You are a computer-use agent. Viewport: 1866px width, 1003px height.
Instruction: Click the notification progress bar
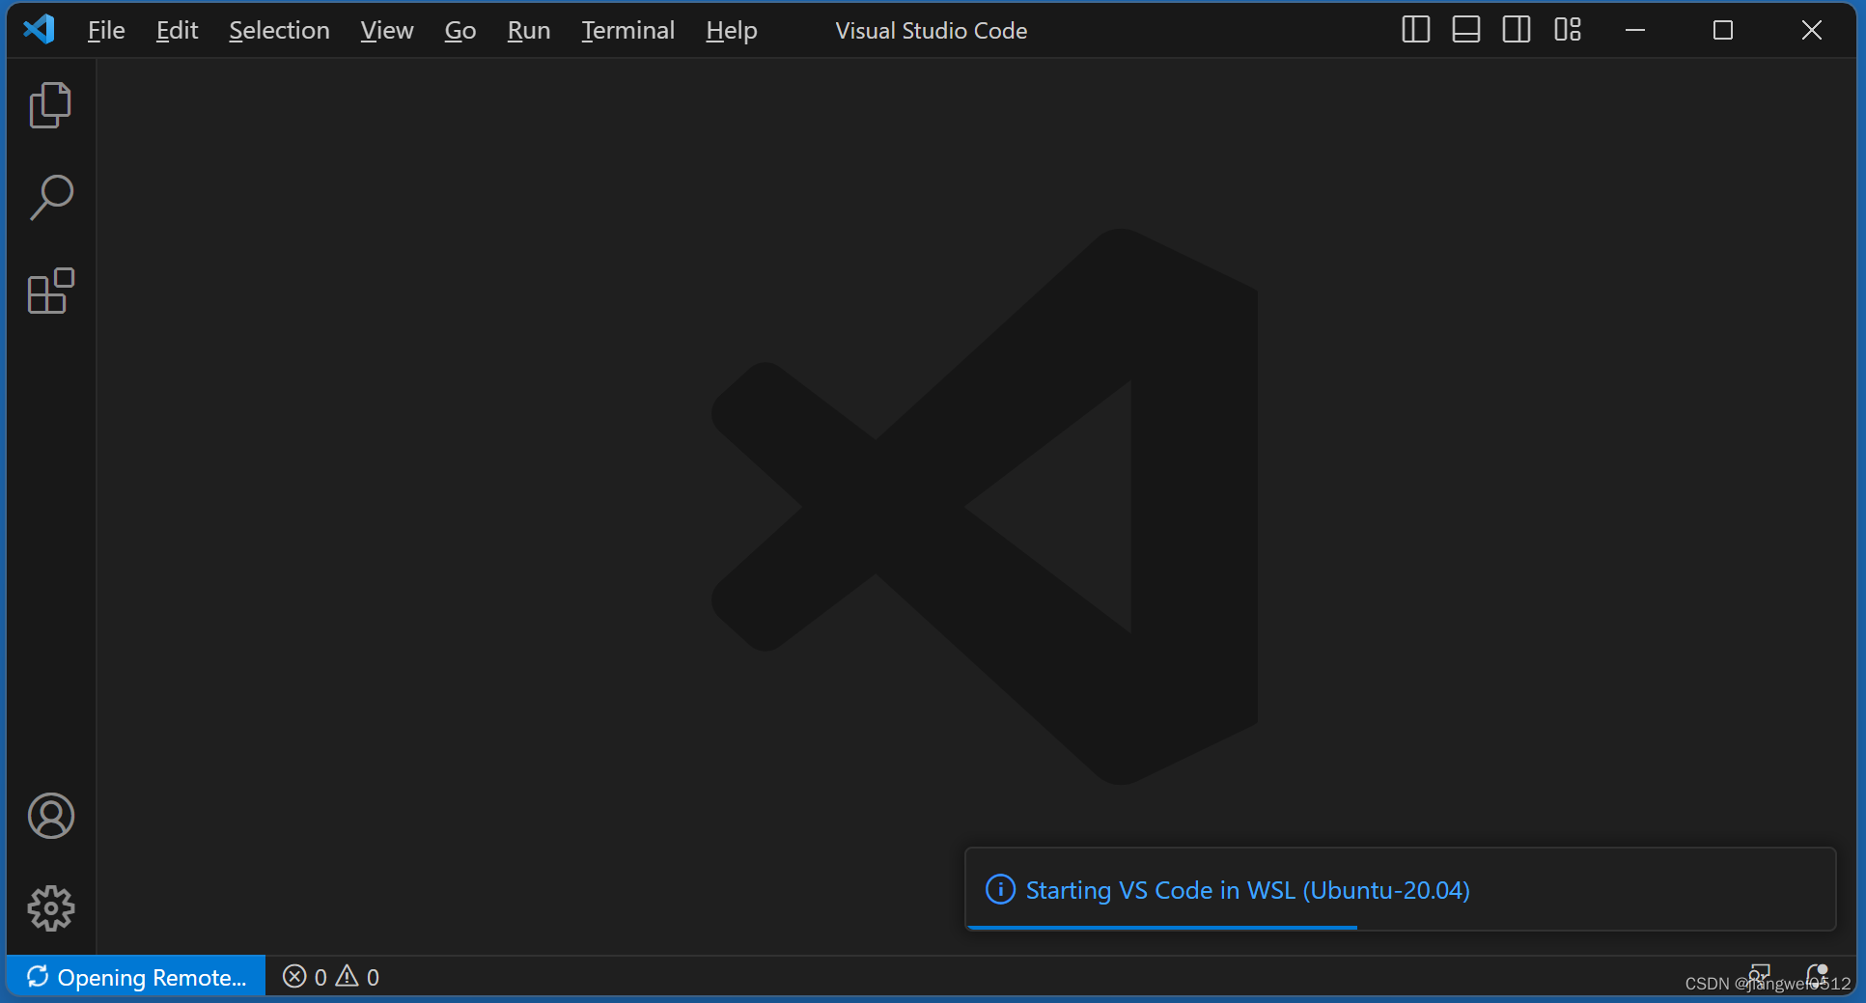(1162, 928)
